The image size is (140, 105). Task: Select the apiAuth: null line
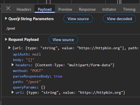point(27,54)
